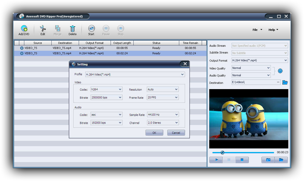Toggle the second VIDEO_TS row radio button
The width and height of the screenshot is (304, 181).
(22, 53)
